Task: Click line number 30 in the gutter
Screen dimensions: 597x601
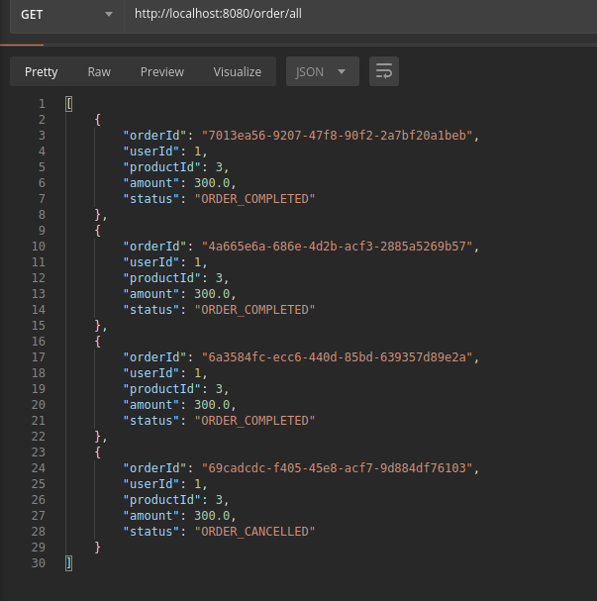Action: pos(38,563)
